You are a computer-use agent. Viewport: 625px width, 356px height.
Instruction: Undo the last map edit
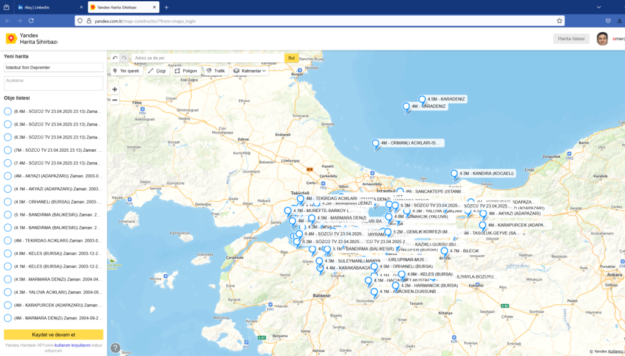click(115, 58)
